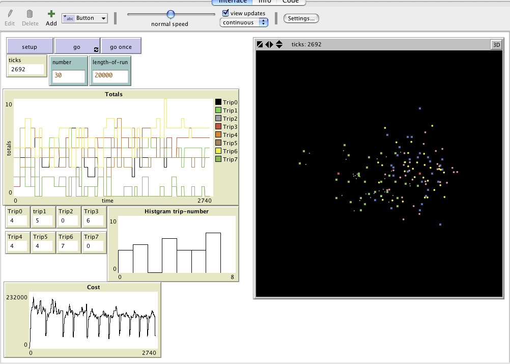Click Trip2 gray legend swatch
Image resolution: width=510 pixels, height=364 pixels.
(218, 119)
